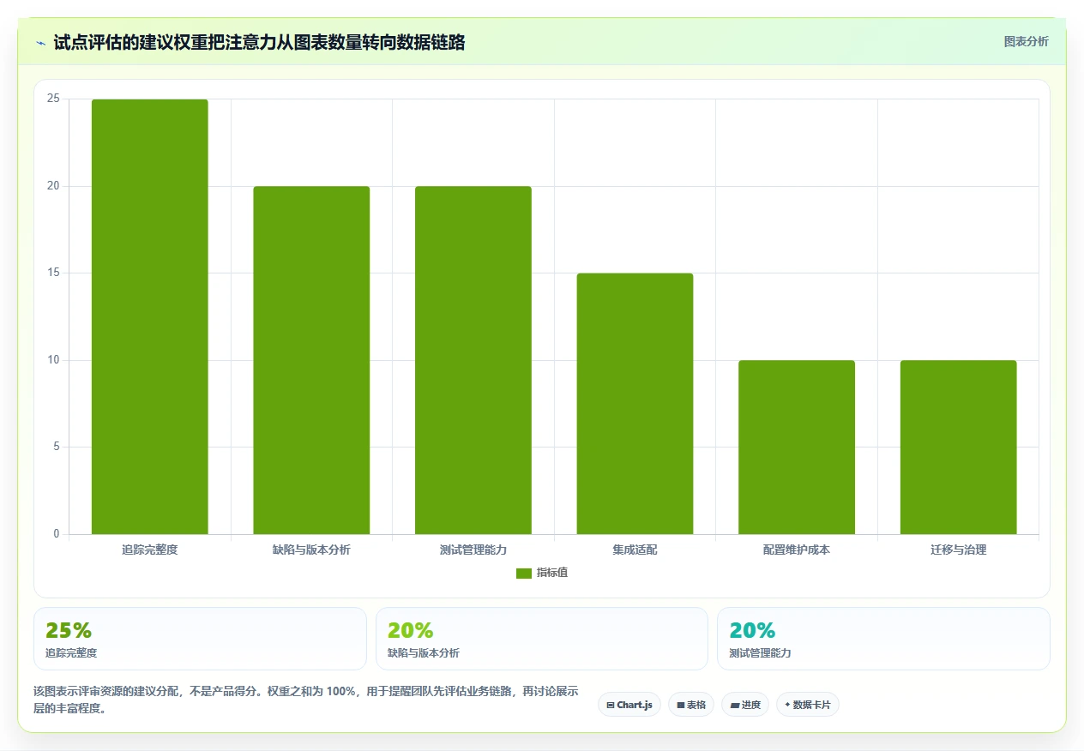Click the 测试管理能力 bar in the chart
The height and width of the screenshot is (751, 1084).
click(x=473, y=360)
